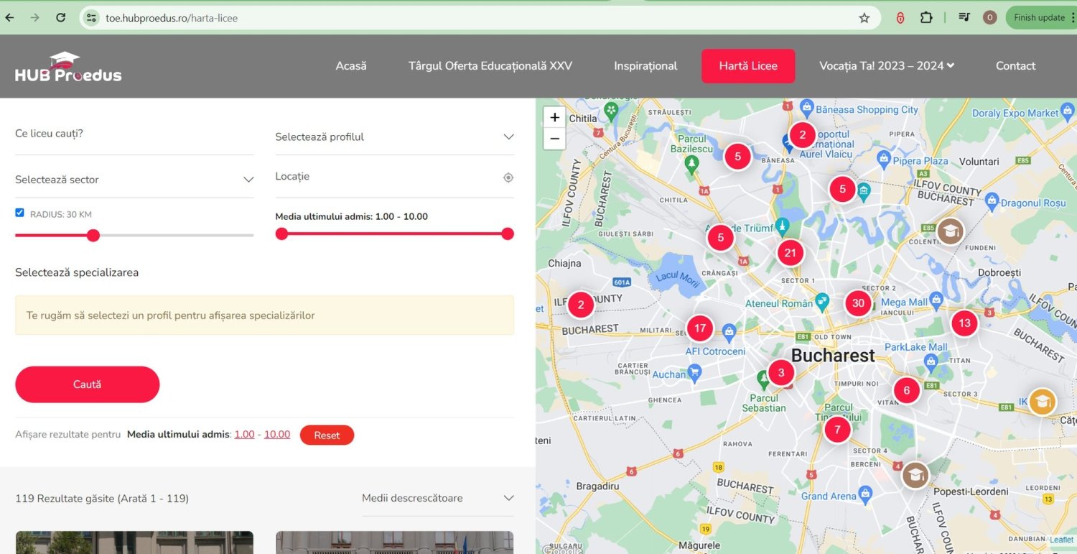Reload the page in the browser
Viewport: 1077px width, 554px height.
click(x=61, y=18)
